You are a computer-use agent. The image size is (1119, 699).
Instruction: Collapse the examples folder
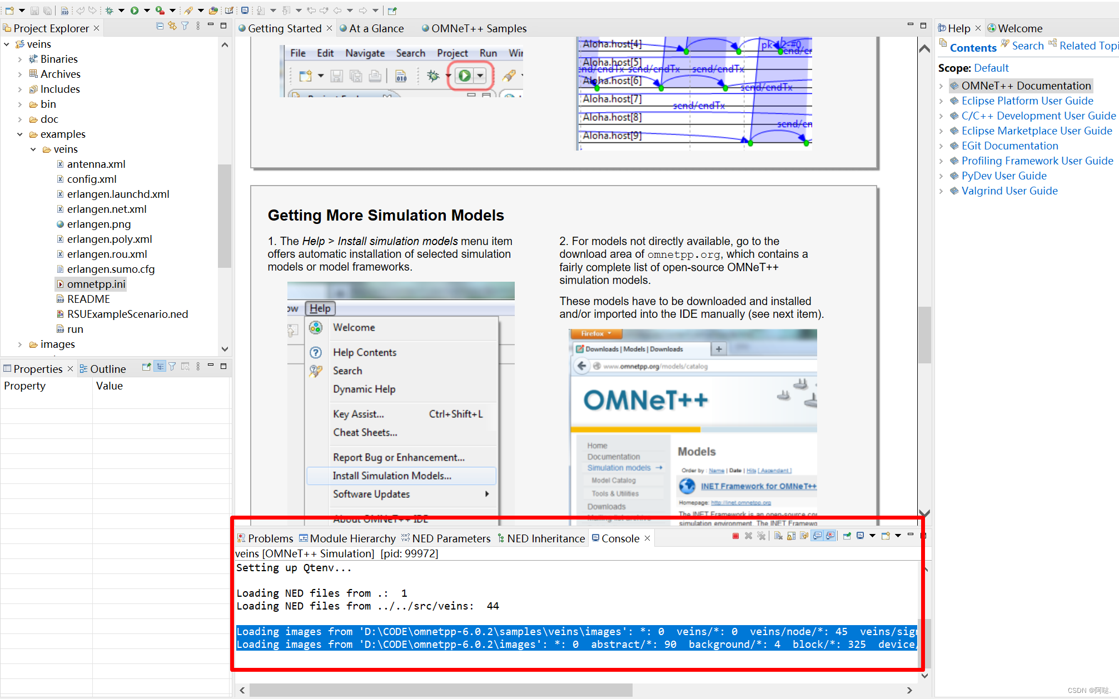pyautogui.click(x=20, y=134)
